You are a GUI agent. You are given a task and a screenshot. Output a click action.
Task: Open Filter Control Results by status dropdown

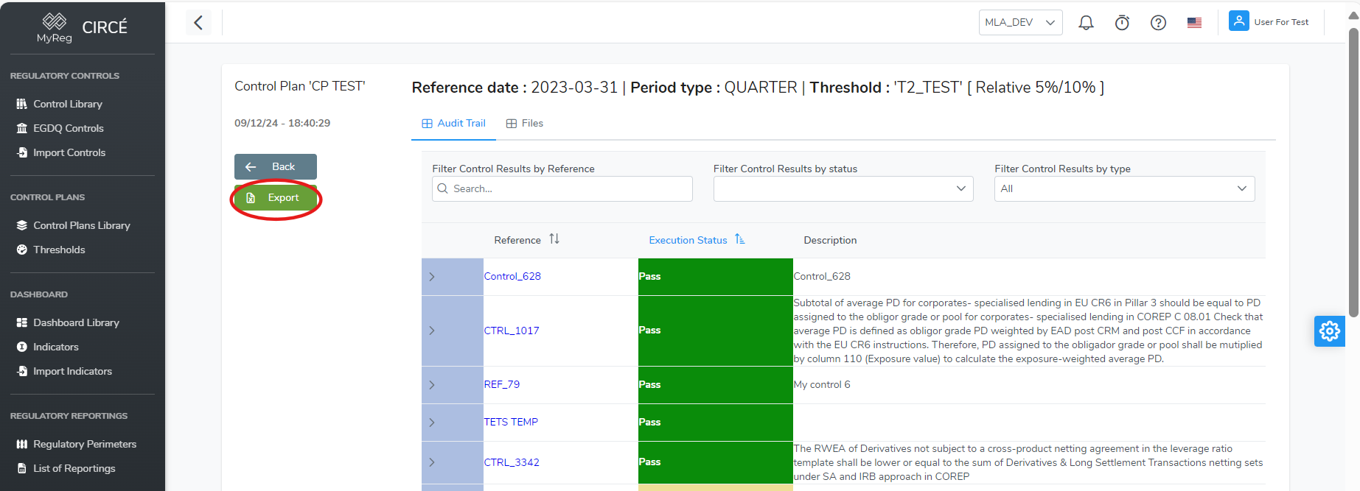(843, 189)
